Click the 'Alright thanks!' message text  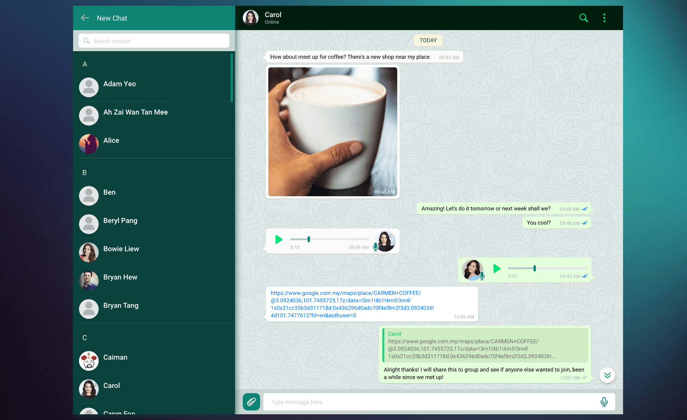[484, 373]
